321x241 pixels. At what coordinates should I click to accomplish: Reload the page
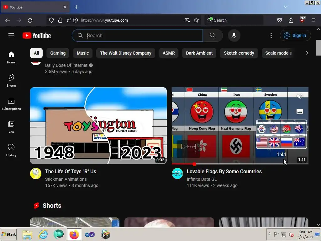pyautogui.click(x=30, y=20)
